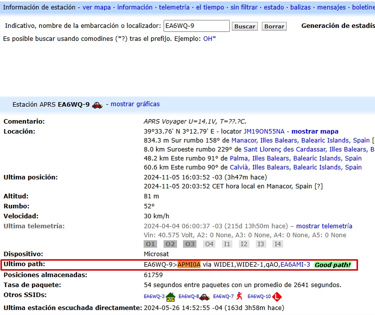The height and width of the screenshot is (315, 375).
Task: Click the runner icon beside EA6WQ-7
Action: 239,296
